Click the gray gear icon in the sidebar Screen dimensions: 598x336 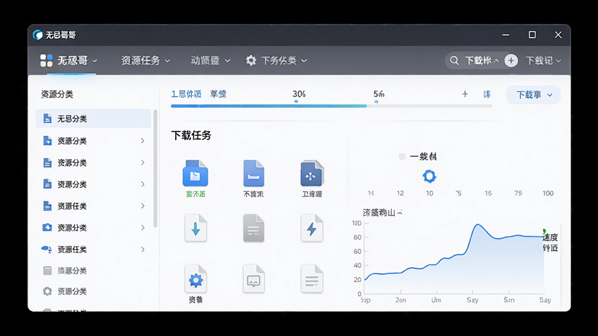[x=47, y=292]
